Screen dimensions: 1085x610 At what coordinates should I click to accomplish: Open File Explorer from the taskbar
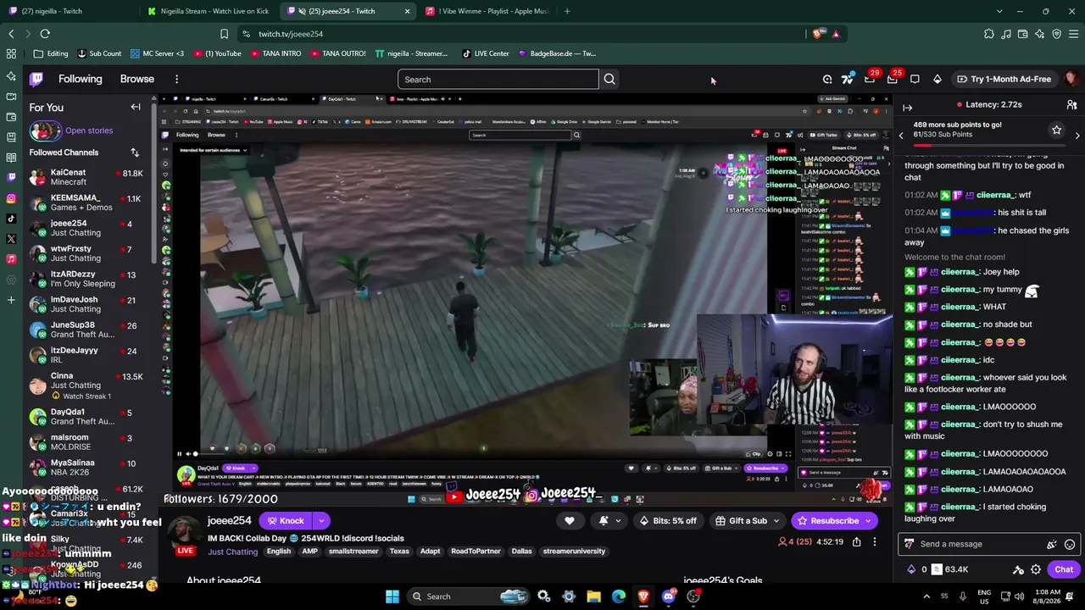(593, 596)
